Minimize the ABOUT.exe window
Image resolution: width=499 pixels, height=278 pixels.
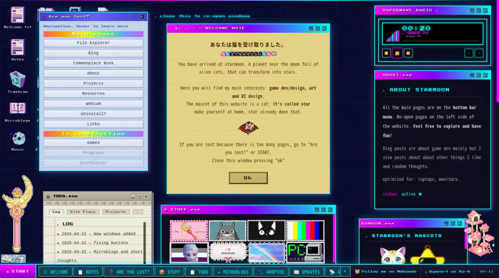pyautogui.click(x=472, y=76)
